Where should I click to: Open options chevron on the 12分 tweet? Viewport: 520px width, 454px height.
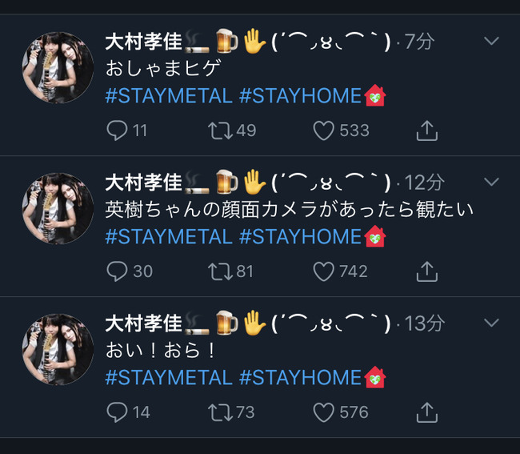click(x=491, y=182)
